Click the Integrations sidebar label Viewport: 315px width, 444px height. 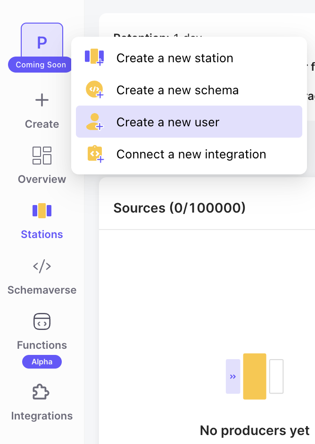click(x=42, y=416)
